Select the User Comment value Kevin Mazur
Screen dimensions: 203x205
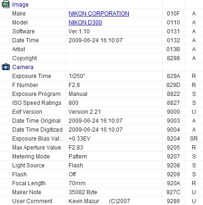[x=84, y=201]
